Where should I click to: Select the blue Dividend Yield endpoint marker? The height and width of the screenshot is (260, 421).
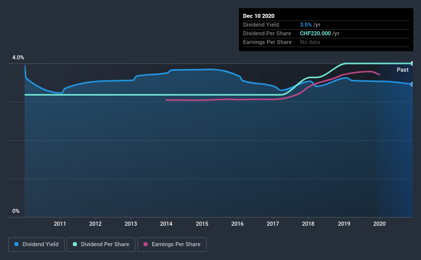[412, 84]
